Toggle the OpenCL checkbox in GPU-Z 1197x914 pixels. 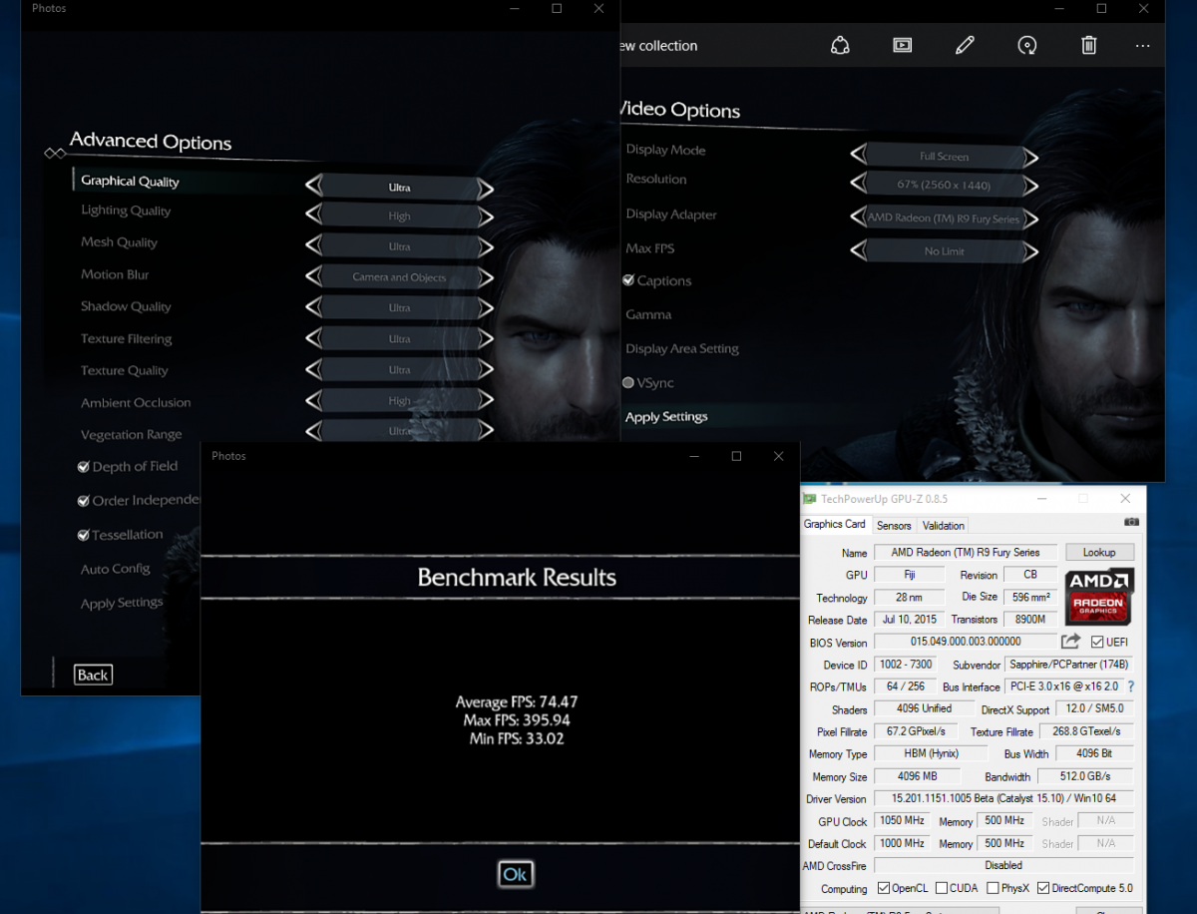click(x=884, y=888)
